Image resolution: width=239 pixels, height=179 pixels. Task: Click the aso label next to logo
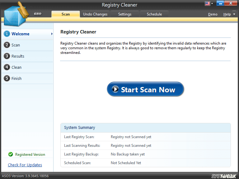click(38, 14)
